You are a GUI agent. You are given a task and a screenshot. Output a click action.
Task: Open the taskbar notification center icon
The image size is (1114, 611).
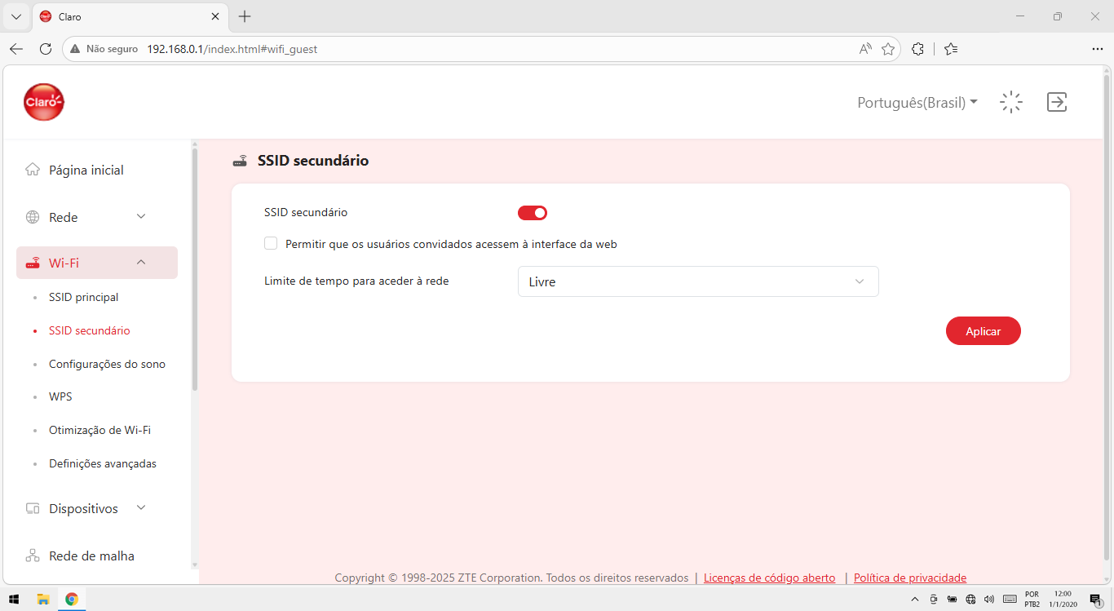click(x=1095, y=599)
